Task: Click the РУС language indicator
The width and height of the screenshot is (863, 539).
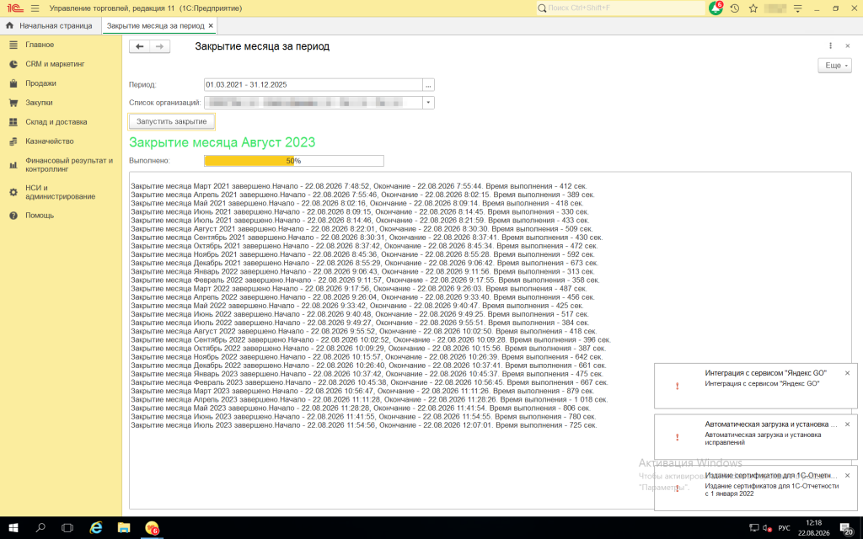Action: 785,528
